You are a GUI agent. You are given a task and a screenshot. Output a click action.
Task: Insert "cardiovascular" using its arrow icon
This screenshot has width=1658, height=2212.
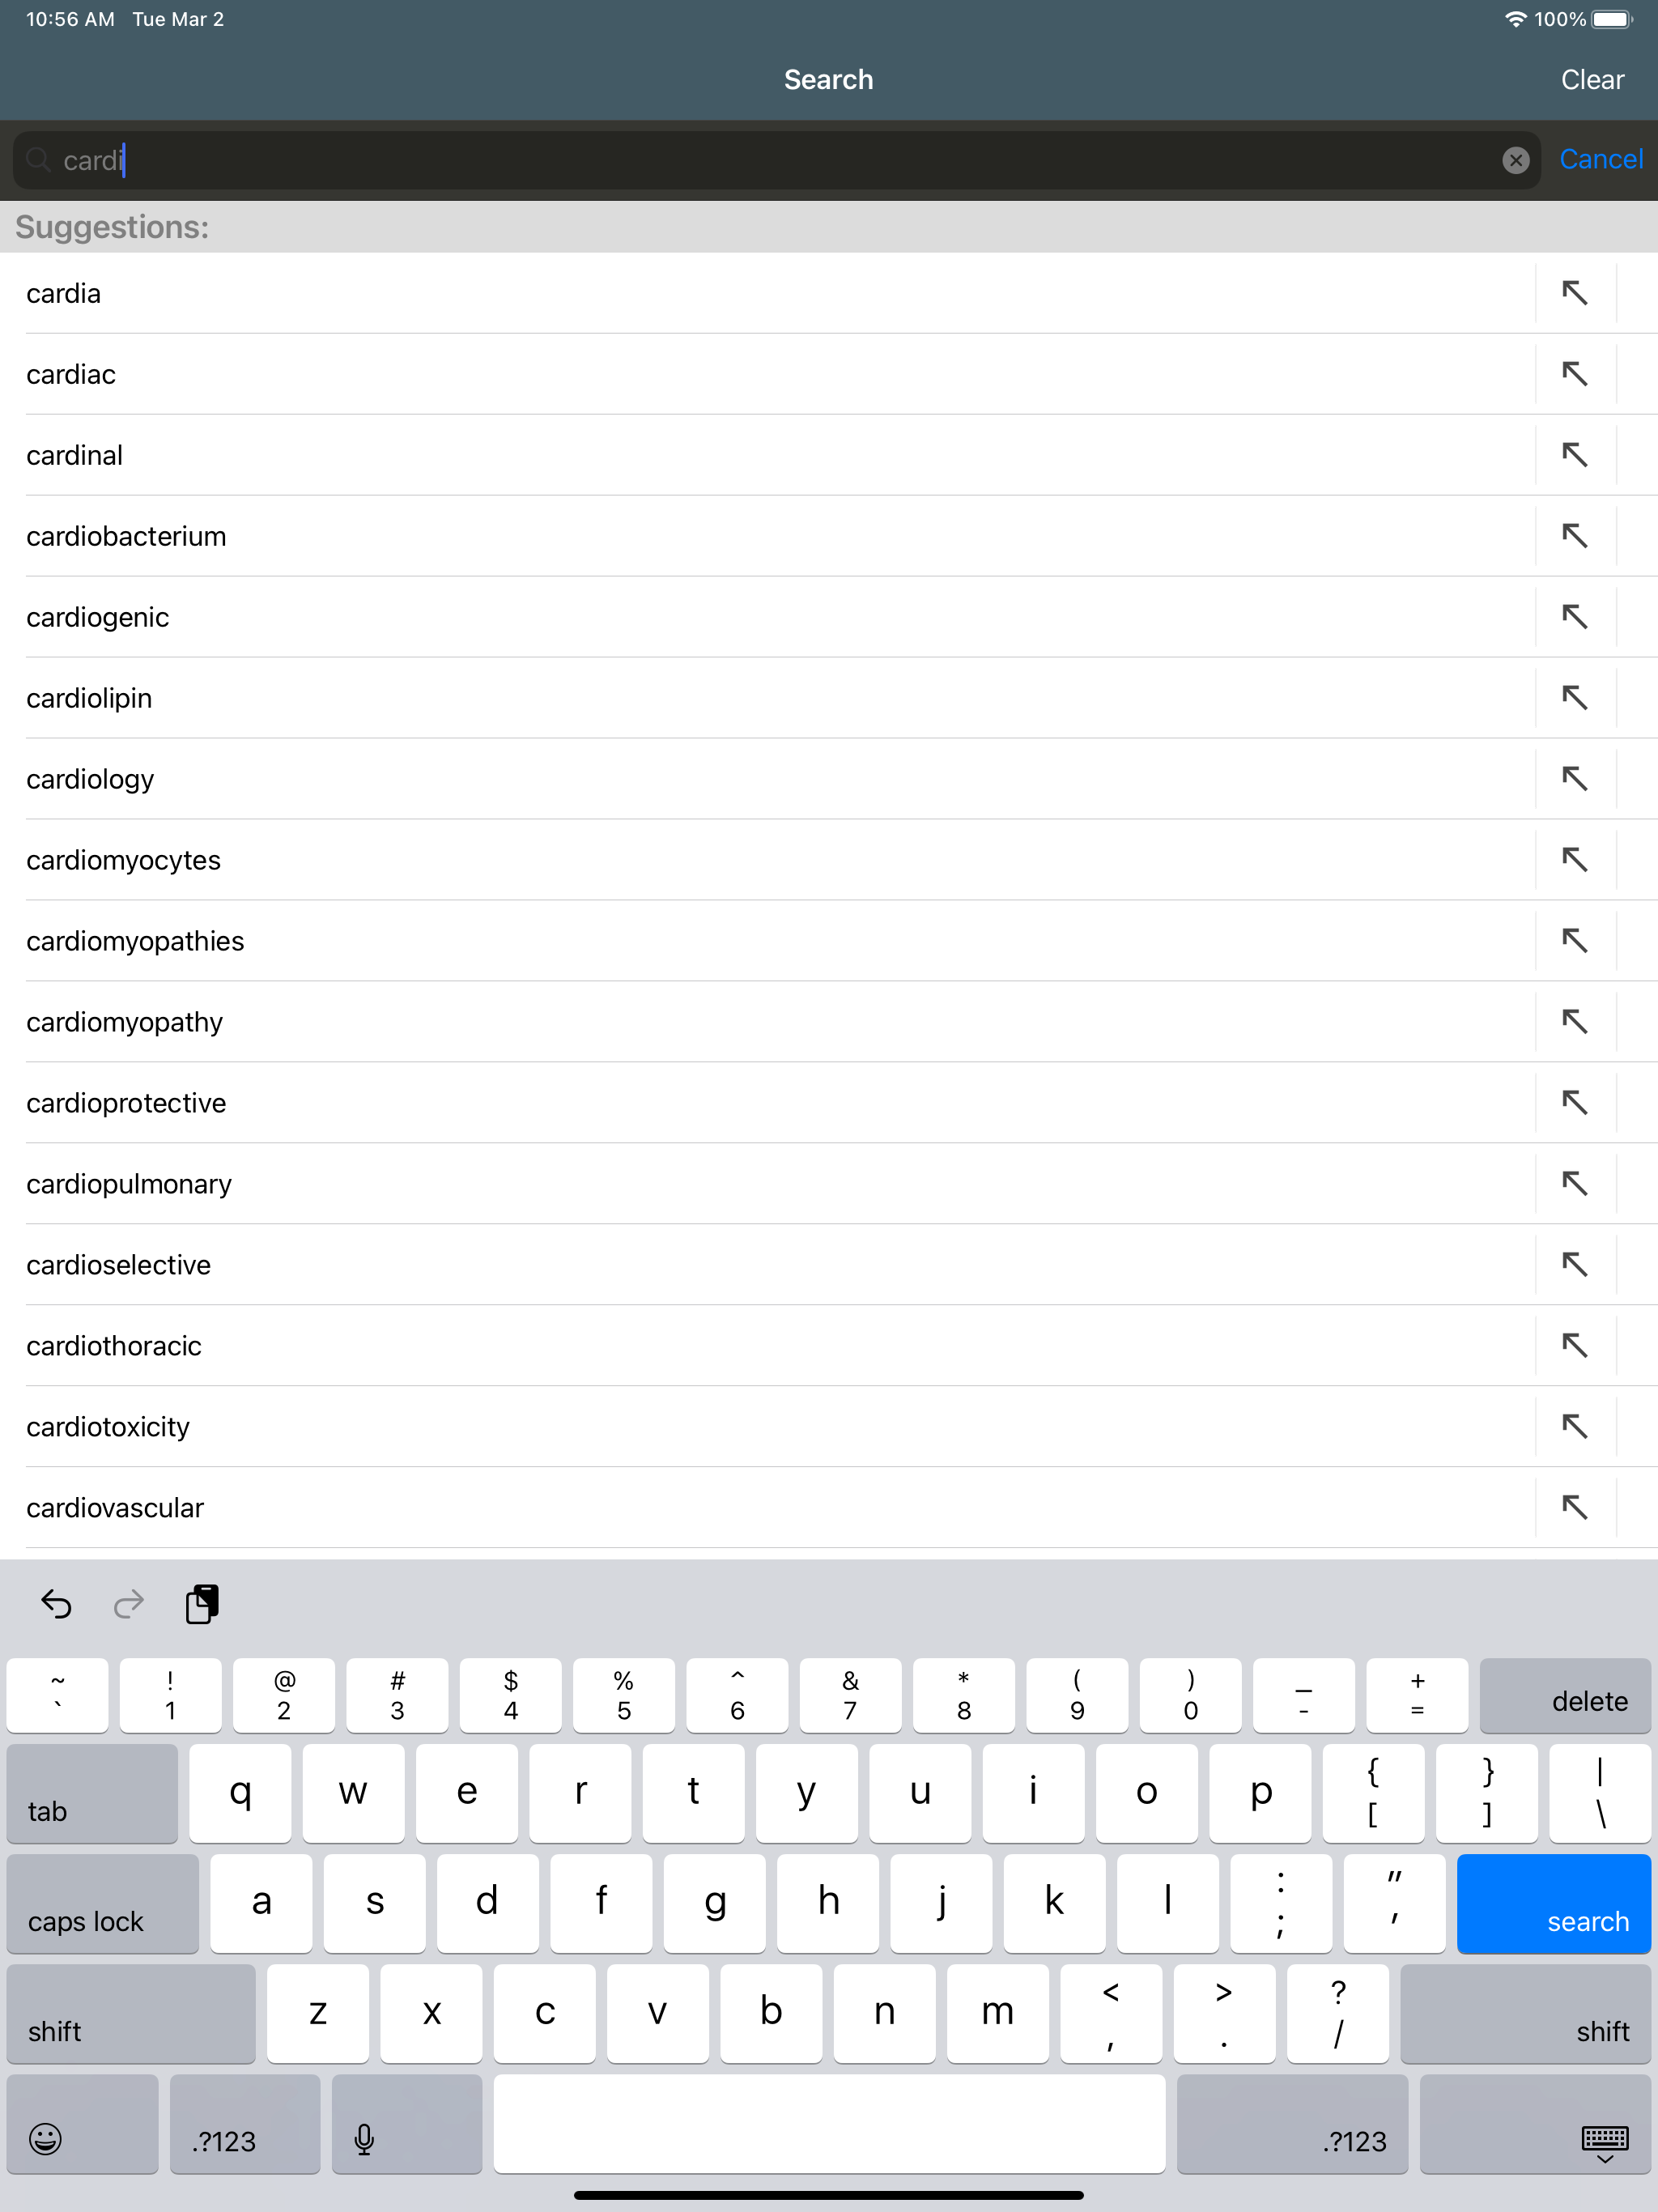click(x=1576, y=1507)
